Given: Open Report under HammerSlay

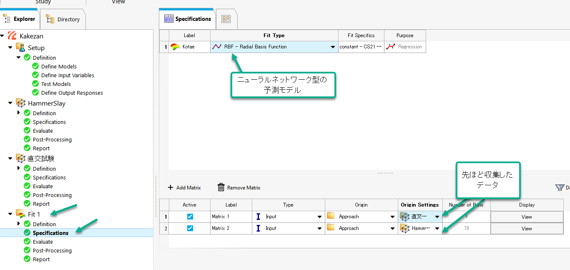Looking at the screenshot, I should [41, 148].
